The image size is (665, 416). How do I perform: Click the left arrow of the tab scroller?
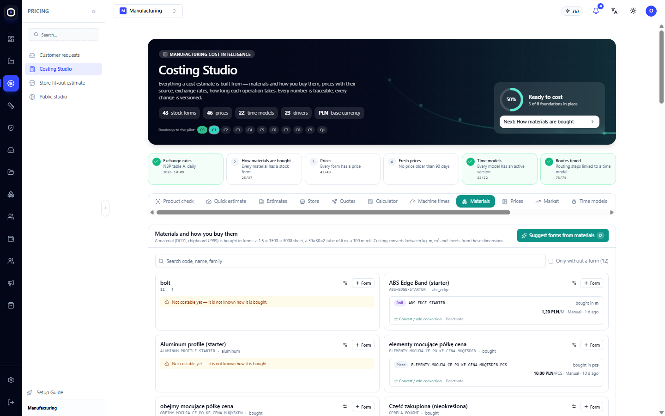152,213
